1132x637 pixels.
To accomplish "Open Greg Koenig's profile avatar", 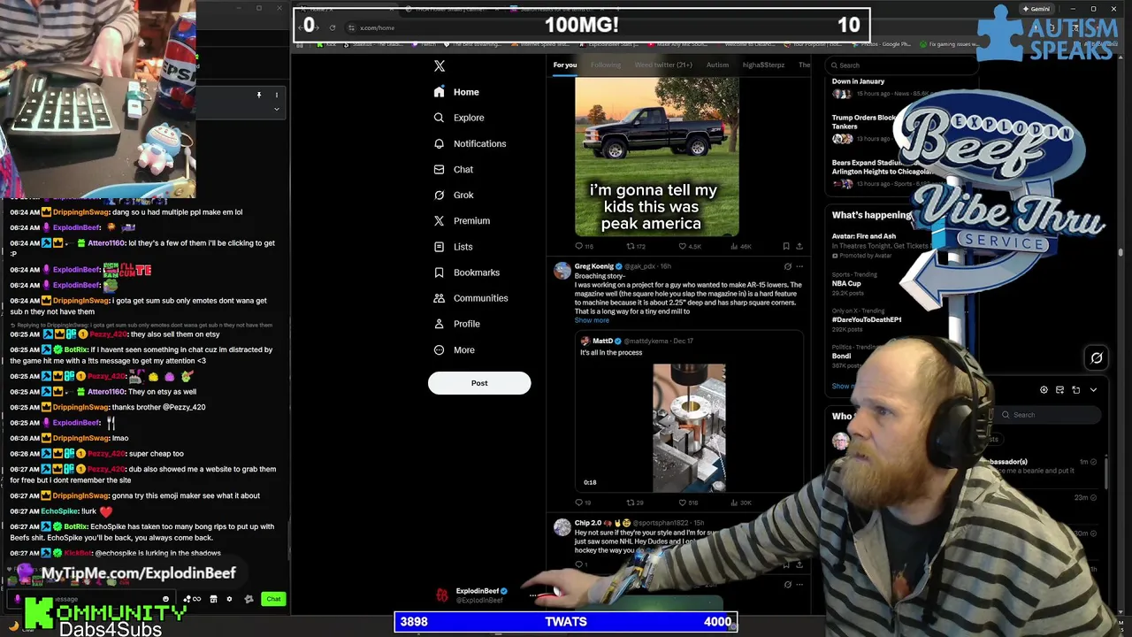I will coord(562,272).
